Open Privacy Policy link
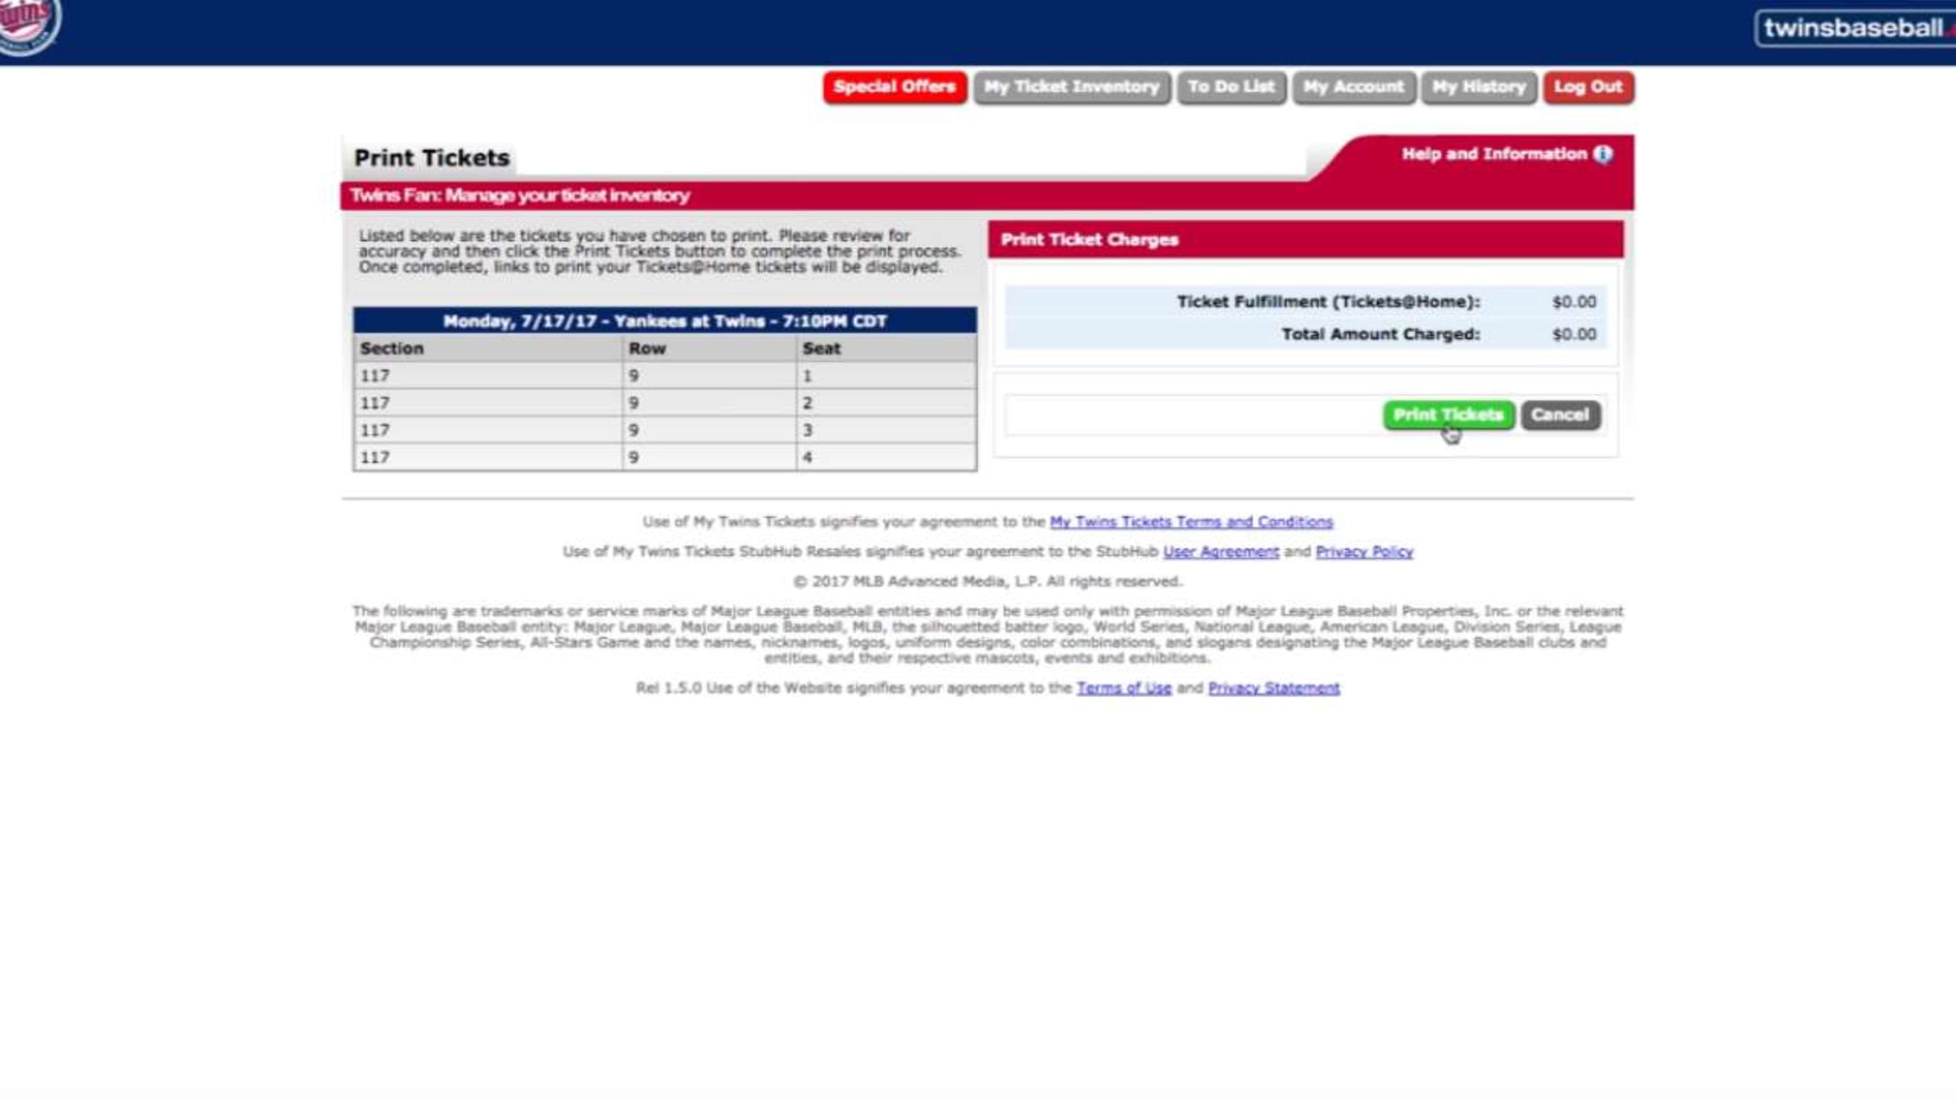The image size is (1956, 1100). (x=1364, y=551)
